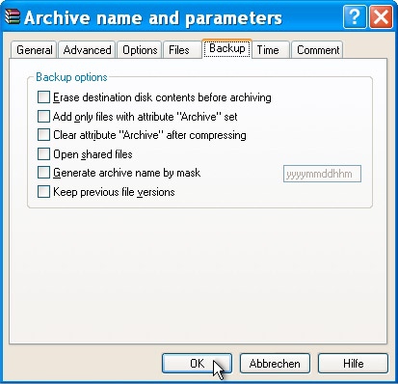Enable Erase destination disk contents before archiving
The height and width of the screenshot is (384, 398).
(43, 96)
